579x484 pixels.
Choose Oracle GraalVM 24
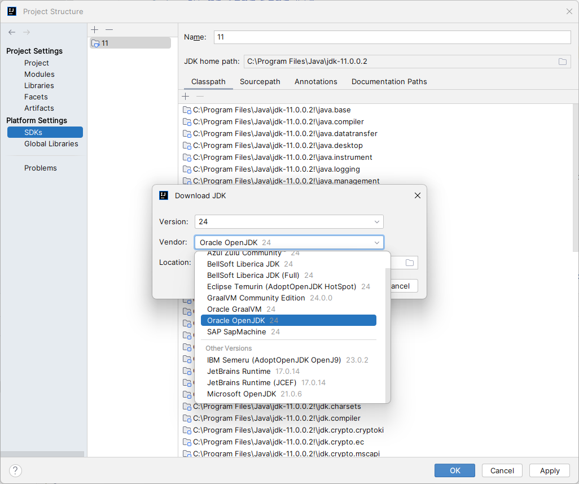(288, 309)
